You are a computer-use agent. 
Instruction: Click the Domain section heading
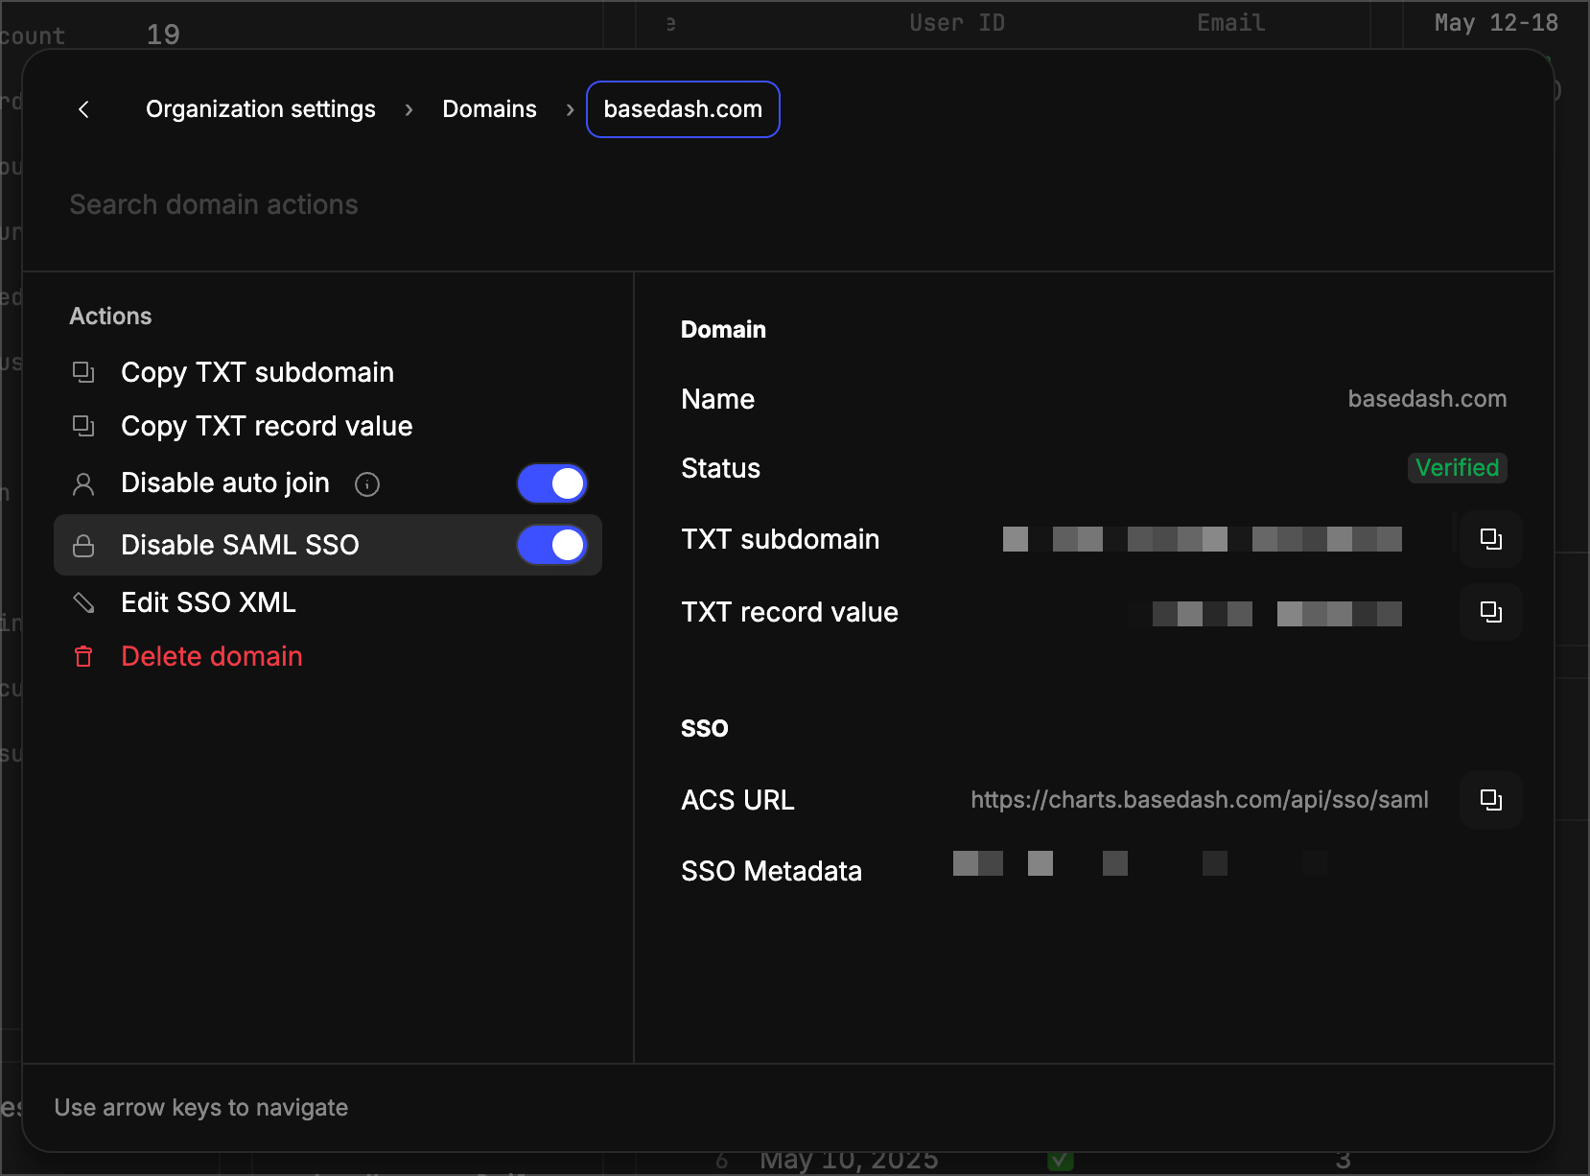pos(723,330)
